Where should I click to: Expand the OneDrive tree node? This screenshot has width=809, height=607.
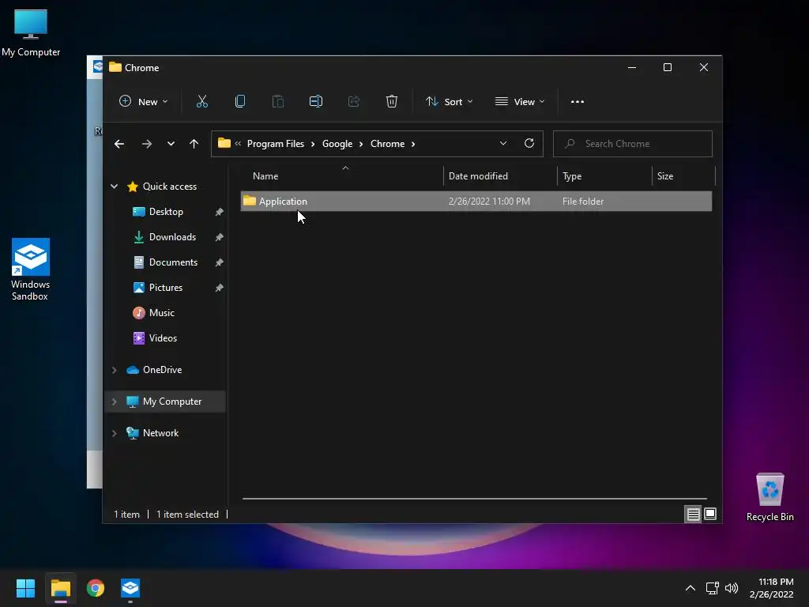pos(115,370)
